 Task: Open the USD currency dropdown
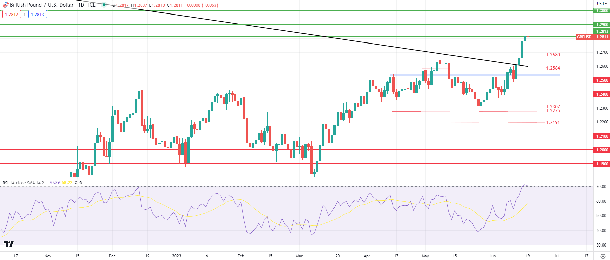tap(602, 4)
